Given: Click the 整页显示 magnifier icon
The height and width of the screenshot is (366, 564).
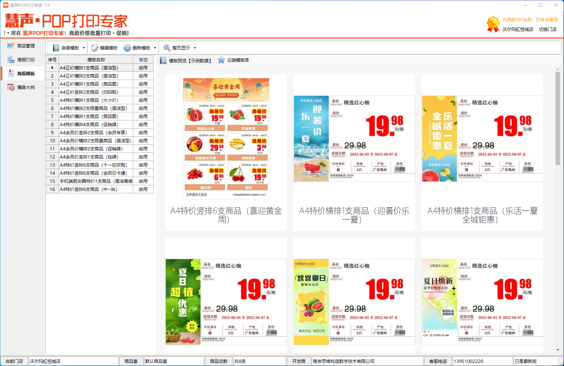Looking at the screenshot, I should click(167, 48).
